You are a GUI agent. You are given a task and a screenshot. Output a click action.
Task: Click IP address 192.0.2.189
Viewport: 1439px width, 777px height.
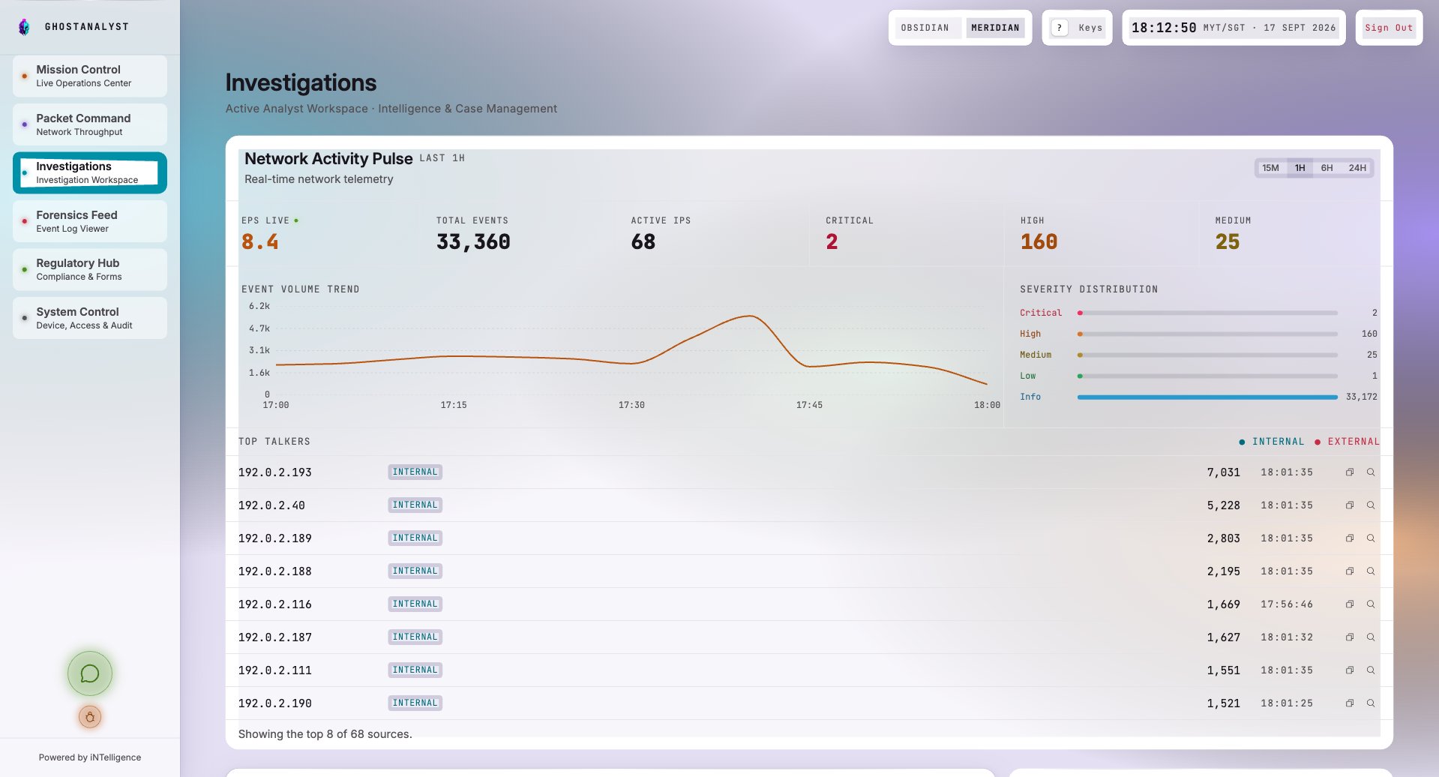[x=274, y=538]
